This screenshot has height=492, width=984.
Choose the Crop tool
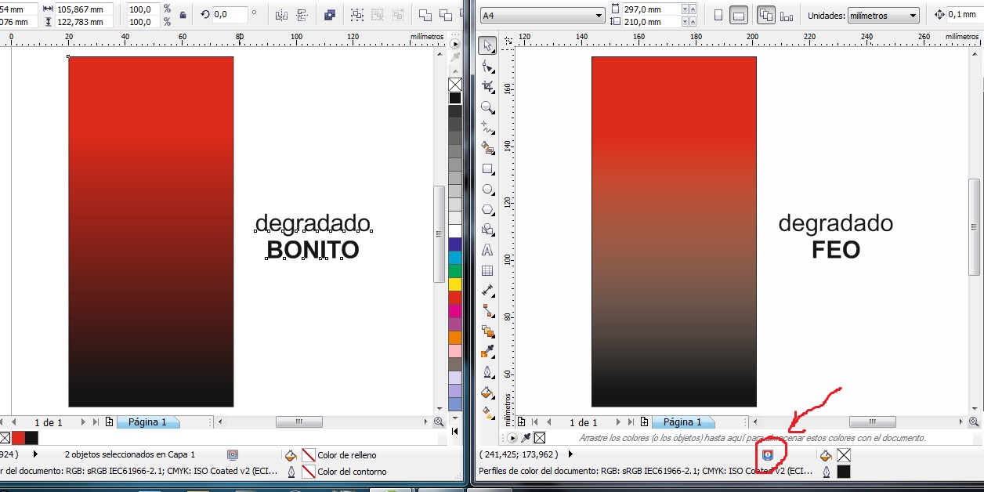487,87
